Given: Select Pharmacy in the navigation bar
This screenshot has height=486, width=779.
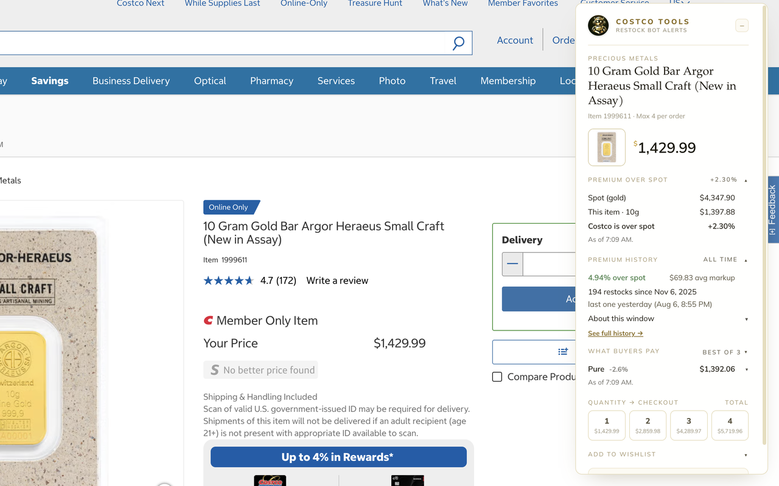Looking at the screenshot, I should pos(271,81).
